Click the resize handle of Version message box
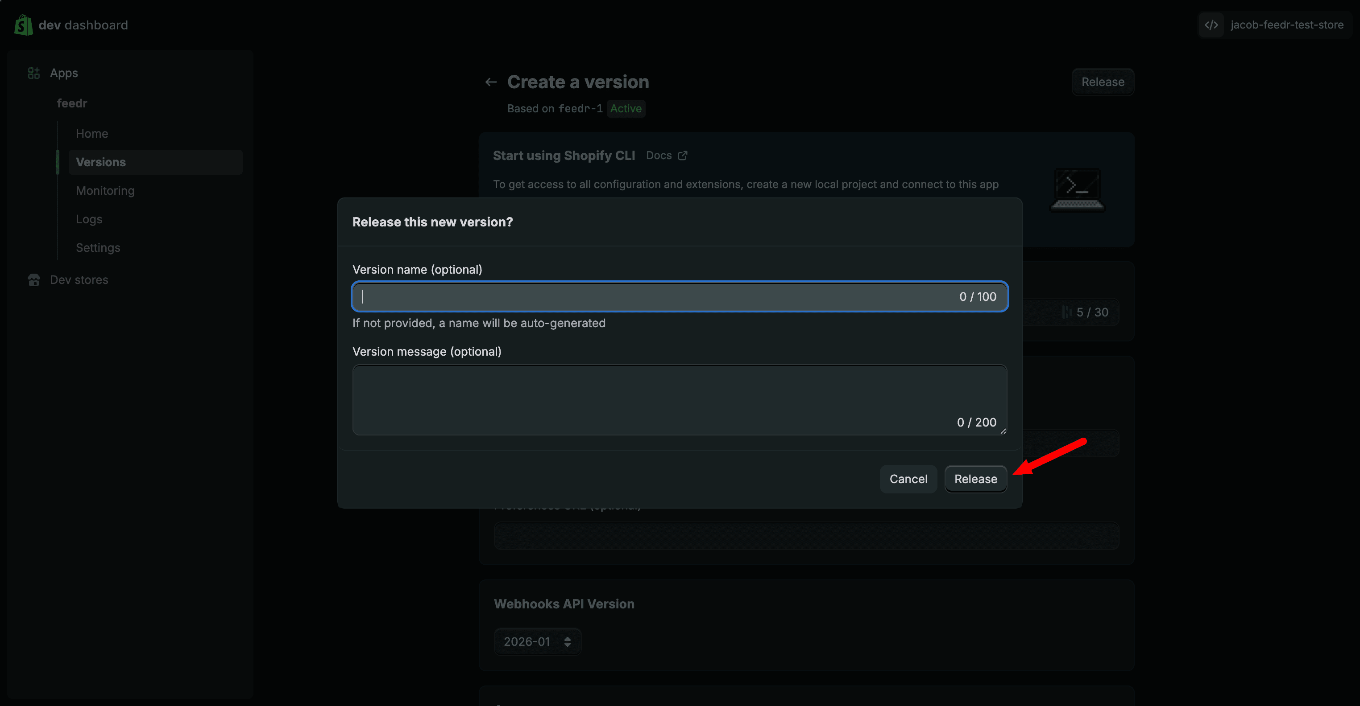1360x706 pixels. pos(1003,431)
